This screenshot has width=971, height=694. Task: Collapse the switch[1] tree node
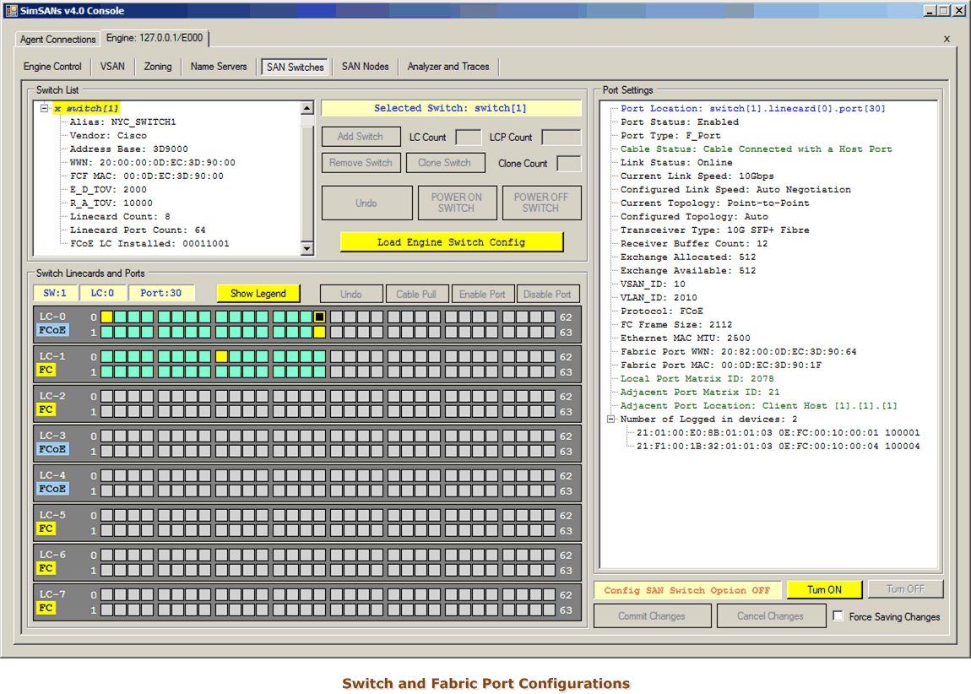[44, 108]
